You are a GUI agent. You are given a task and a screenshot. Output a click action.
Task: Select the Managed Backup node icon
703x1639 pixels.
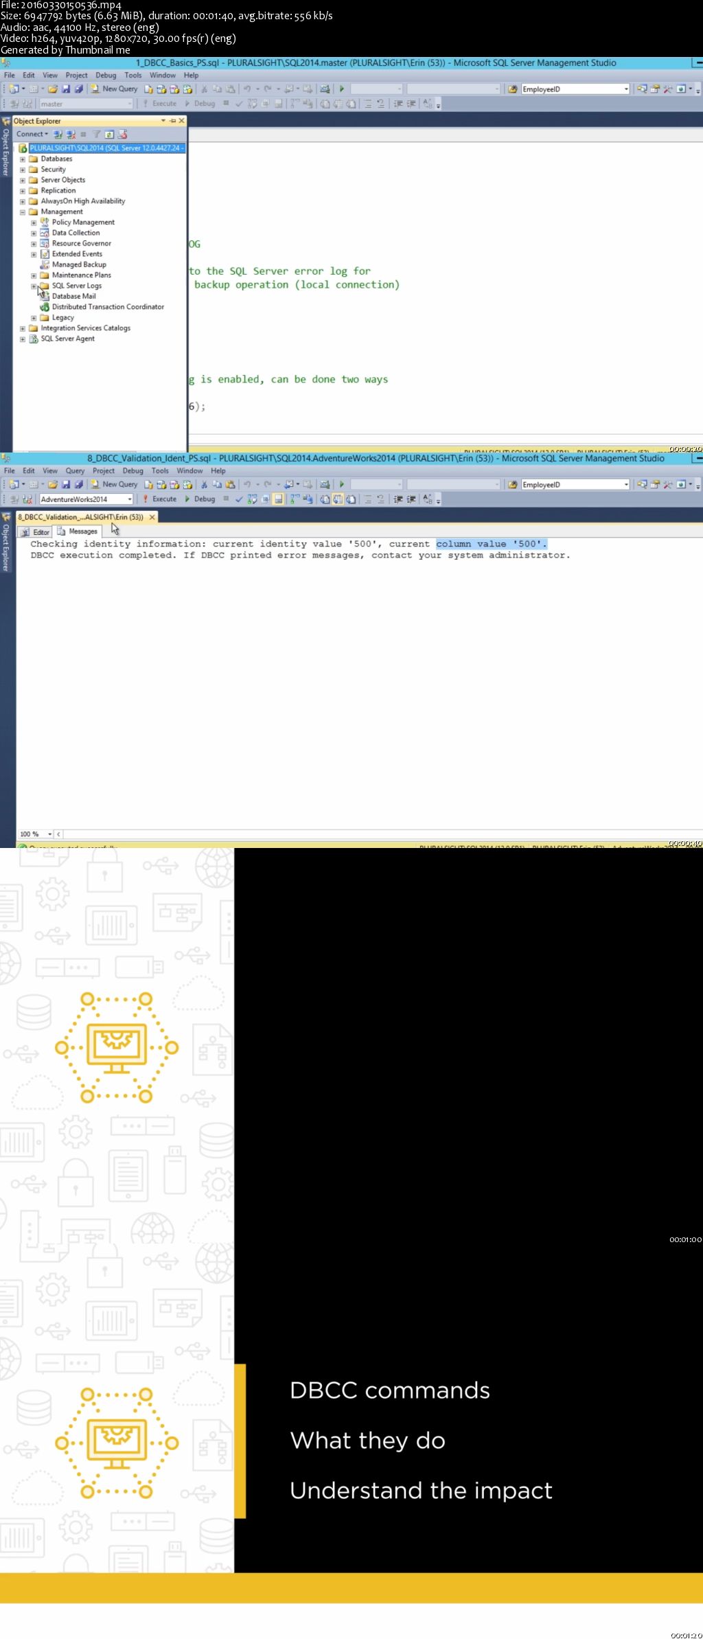[45, 264]
